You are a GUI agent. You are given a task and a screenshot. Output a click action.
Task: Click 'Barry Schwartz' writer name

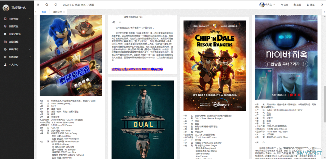tap(203, 154)
